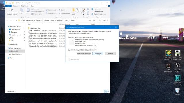Screen dimensions: 184x103
Task: Click the Повторить попытку button
Action: click(x=84, y=54)
